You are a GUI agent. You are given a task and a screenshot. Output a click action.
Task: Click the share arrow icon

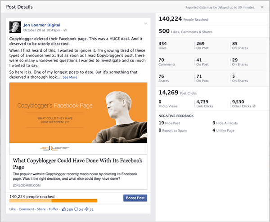(x=86, y=209)
